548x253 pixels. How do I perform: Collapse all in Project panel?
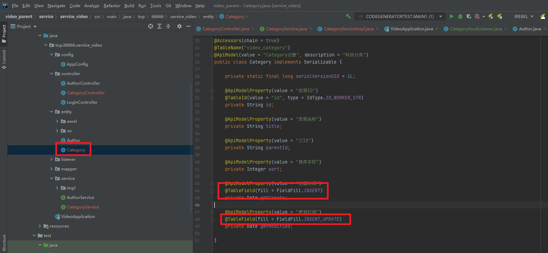[168, 26]
